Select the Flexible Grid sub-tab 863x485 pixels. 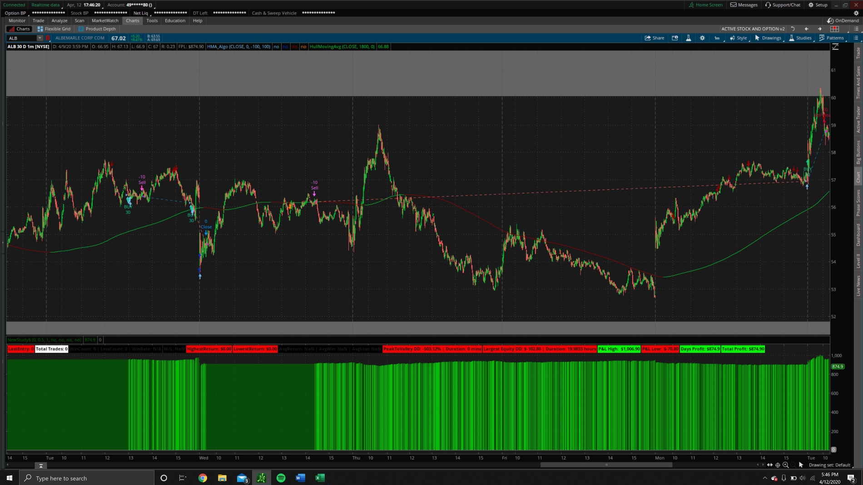point(54,29)
